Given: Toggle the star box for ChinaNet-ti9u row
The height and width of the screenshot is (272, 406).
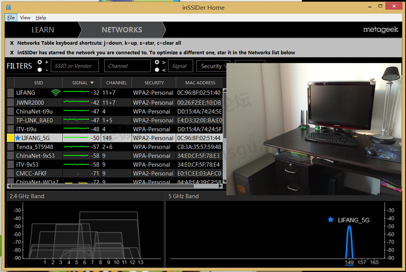Looking at the screenshot, I should pyautogui.click(x=10, y=111).
